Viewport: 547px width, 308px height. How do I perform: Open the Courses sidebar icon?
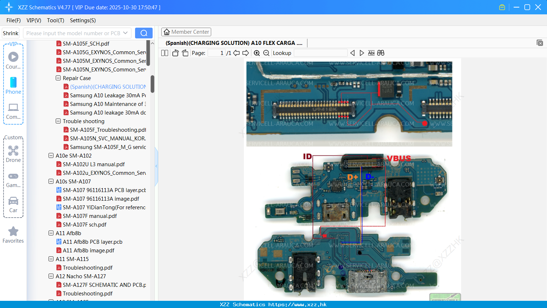tap(13, 61)
